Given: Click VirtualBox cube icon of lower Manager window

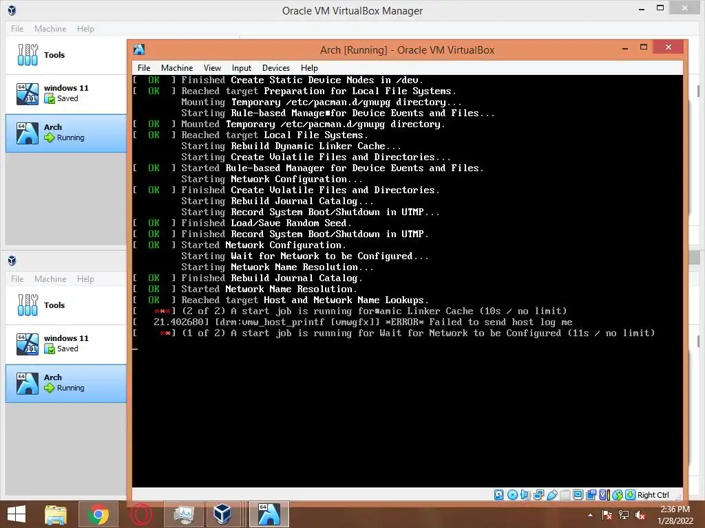Looking at the screenshot, I should click(x=12, y=261).
